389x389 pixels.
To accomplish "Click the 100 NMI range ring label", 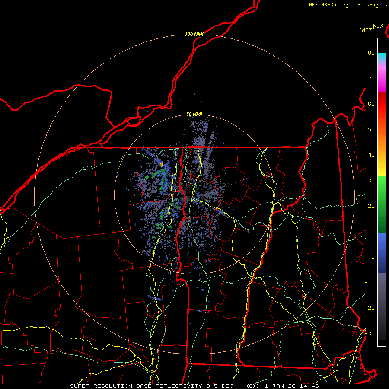I will (x=194, y=34).
